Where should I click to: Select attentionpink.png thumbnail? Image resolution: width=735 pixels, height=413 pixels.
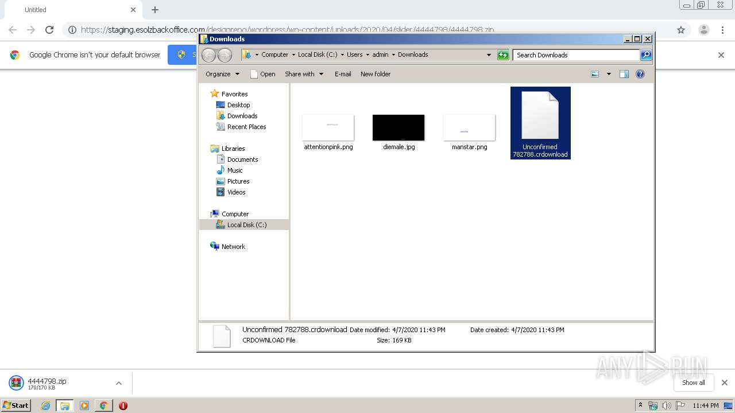click(x=328, y=127)
